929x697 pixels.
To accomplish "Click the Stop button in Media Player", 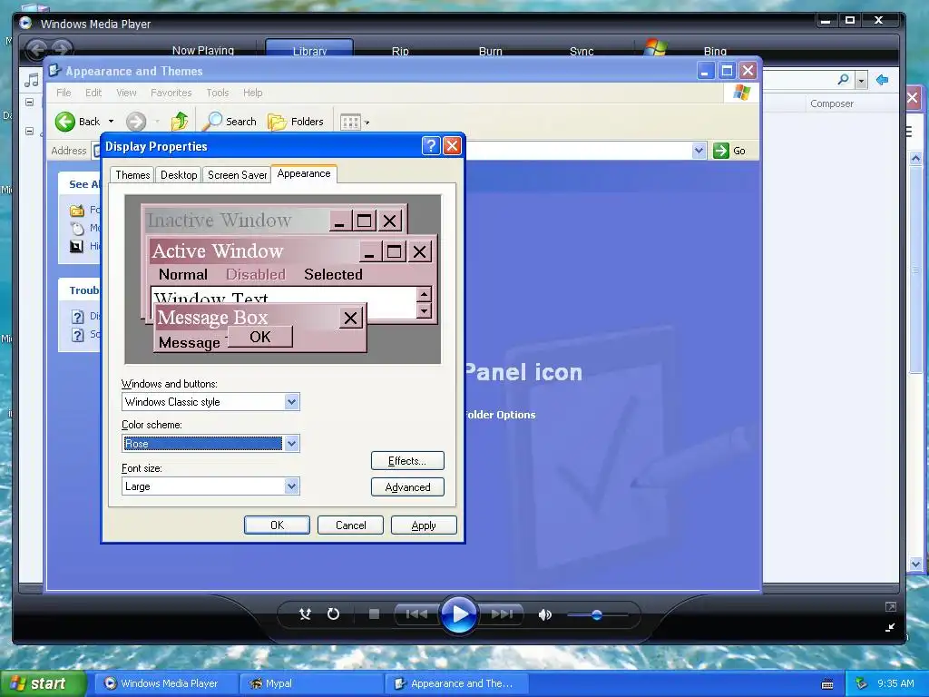I will pos(374,614).
